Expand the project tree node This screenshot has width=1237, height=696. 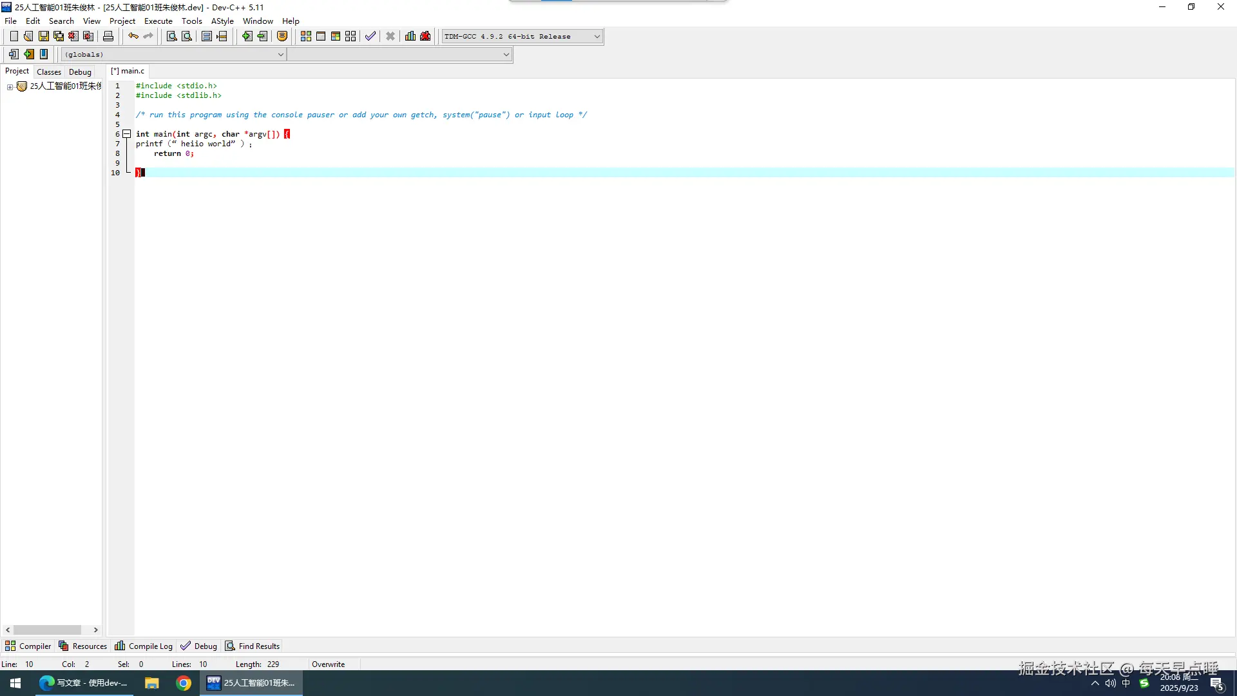tap(10, 87)
